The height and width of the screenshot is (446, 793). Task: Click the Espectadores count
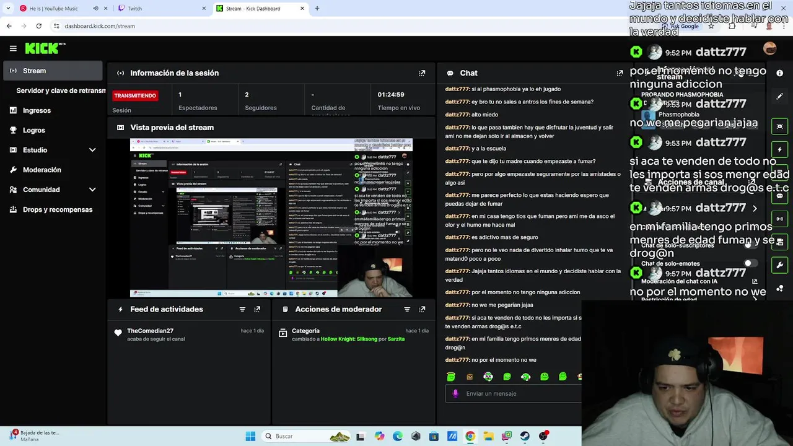pyautogui.click(x=180, y=95)
